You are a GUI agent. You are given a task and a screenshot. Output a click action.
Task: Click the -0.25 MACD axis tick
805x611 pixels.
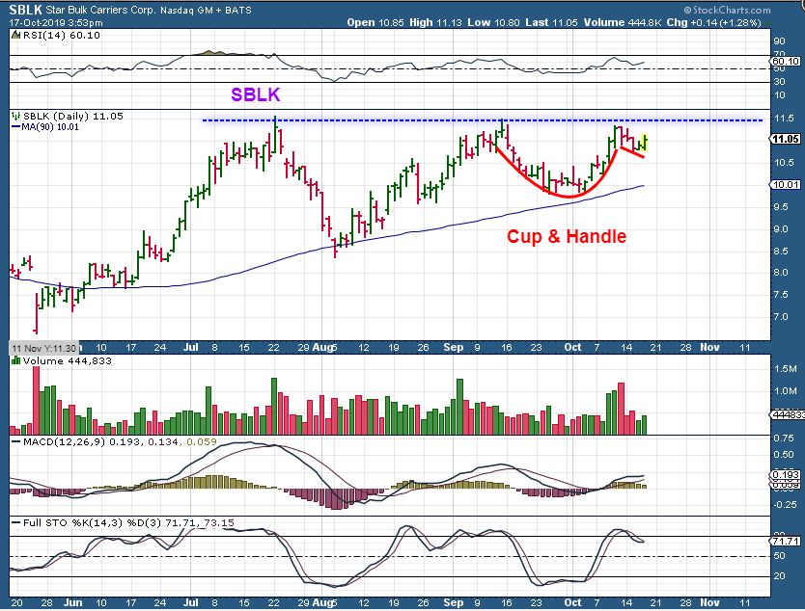[x=784, y=504]
